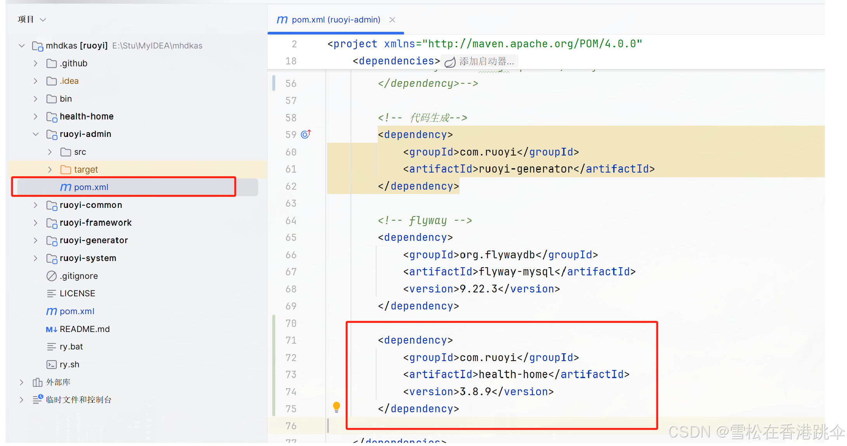Click the .gitignore file icon
This screenshot has height=446, width=847.
click(51, 276)
